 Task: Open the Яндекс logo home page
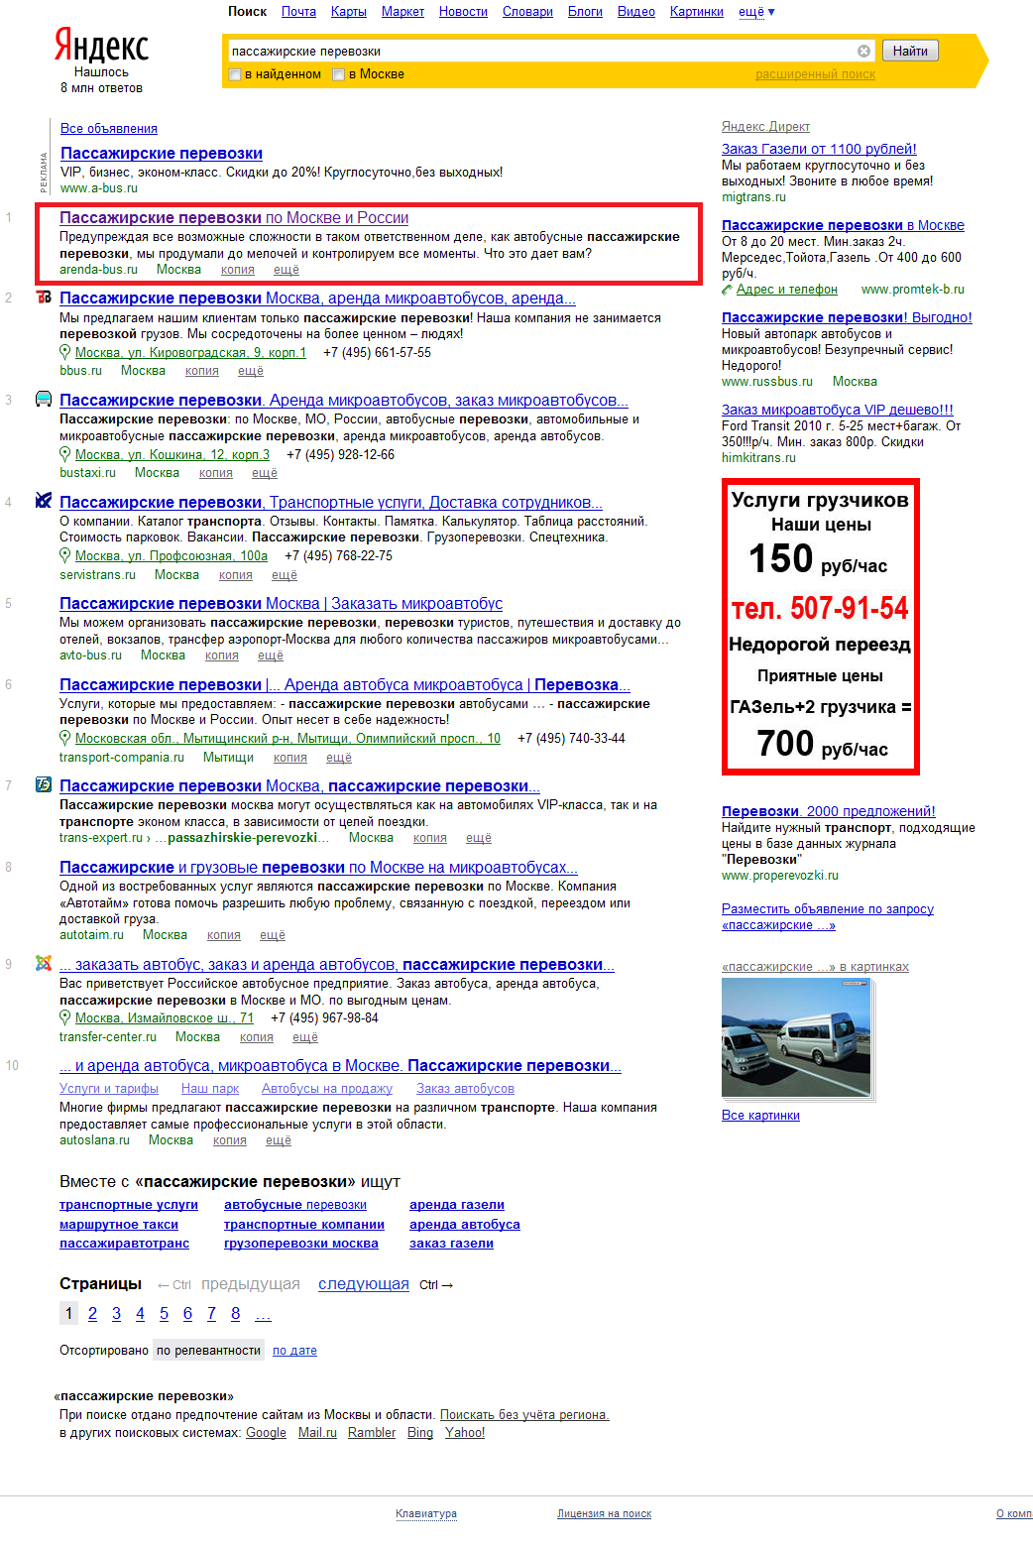(x=101, y=46)
